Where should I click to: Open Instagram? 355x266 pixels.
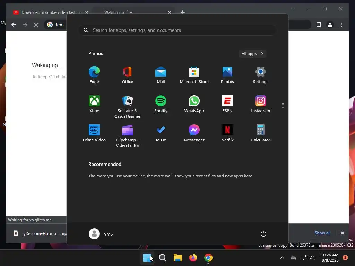(261, 104)
